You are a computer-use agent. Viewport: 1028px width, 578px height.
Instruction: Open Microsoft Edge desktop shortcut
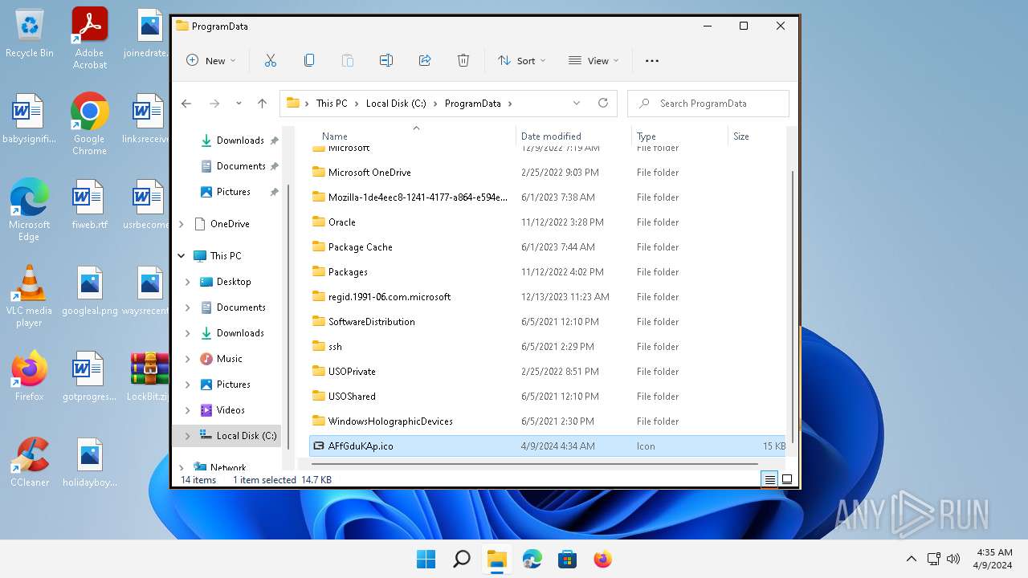coord(29,210)
